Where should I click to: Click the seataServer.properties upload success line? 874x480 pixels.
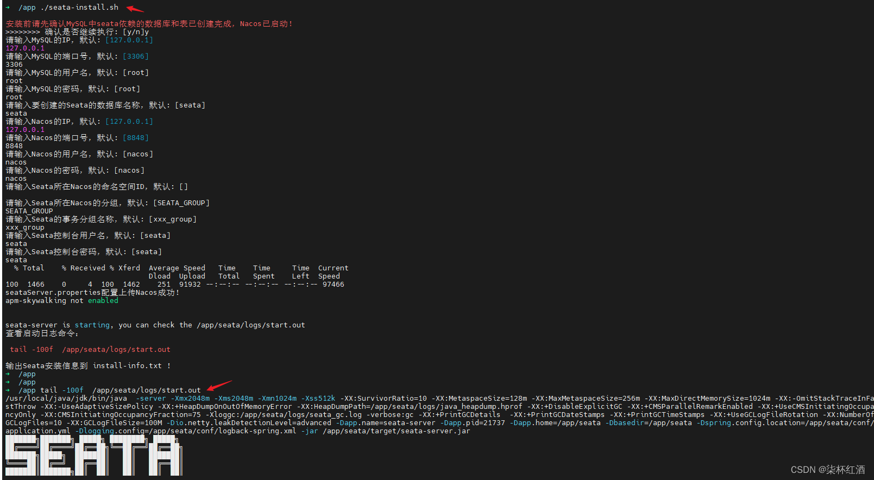pyautogui.click(x=92, y=292)
